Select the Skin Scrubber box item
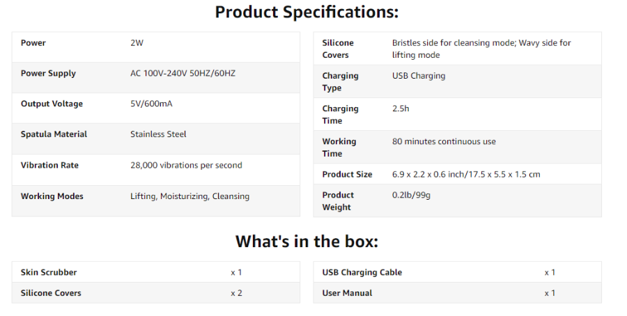 (x=49, y=272)
